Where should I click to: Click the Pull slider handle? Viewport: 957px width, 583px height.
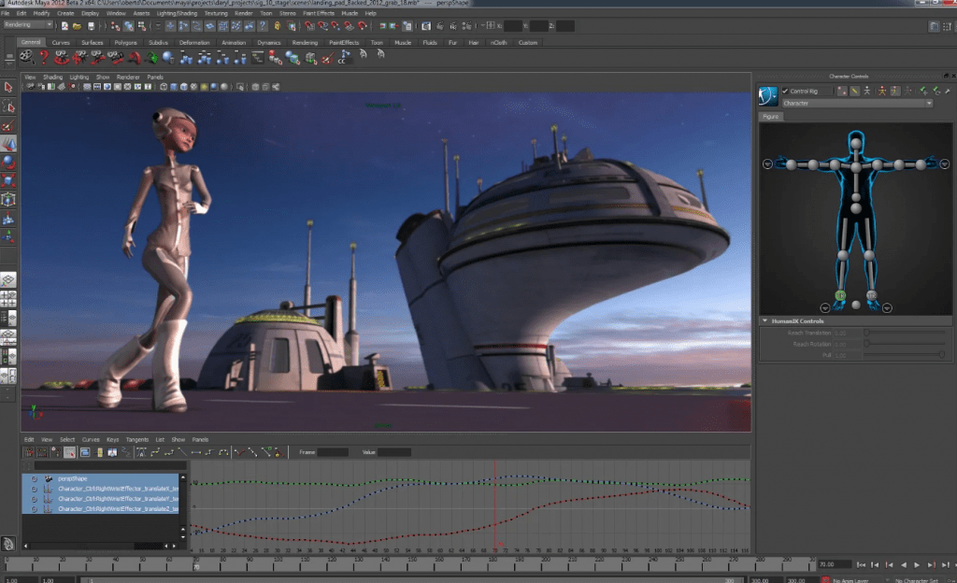pyautogui.click(x=940, y=355)
